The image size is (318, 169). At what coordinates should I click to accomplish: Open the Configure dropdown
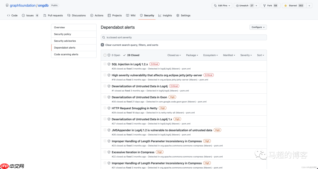point(258,27)
